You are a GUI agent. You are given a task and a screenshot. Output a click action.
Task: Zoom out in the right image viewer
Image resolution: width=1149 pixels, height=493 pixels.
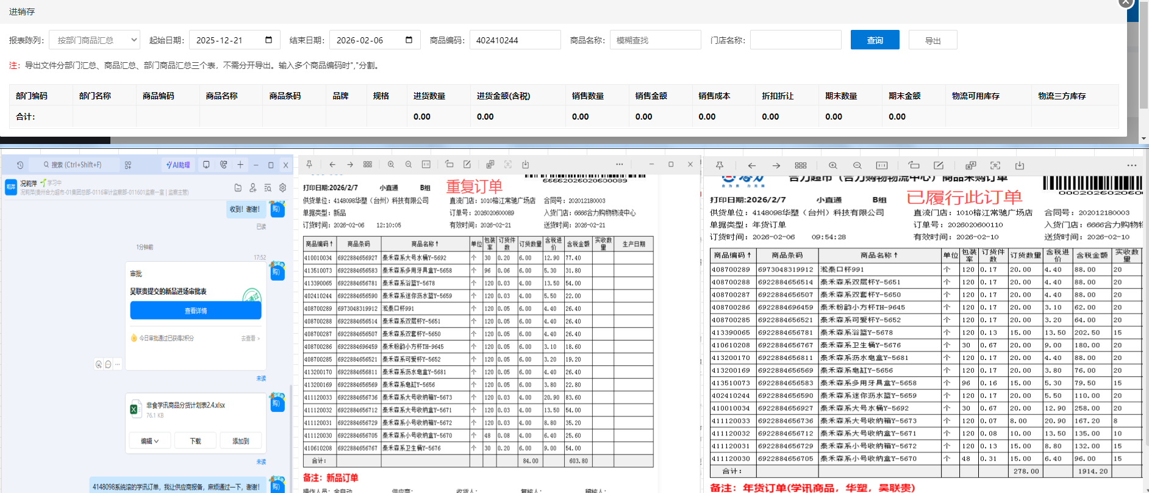click(857, 165)
